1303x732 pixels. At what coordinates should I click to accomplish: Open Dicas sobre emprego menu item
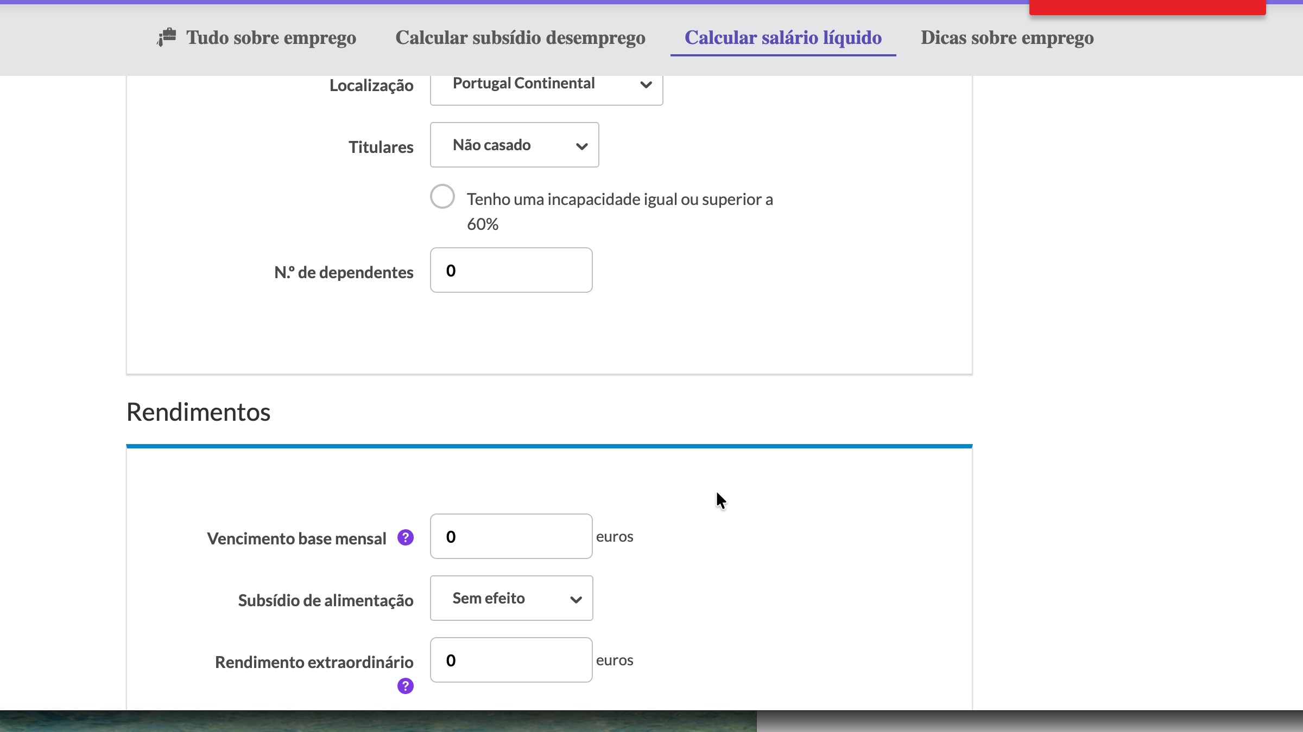[x=1007, y=38]
